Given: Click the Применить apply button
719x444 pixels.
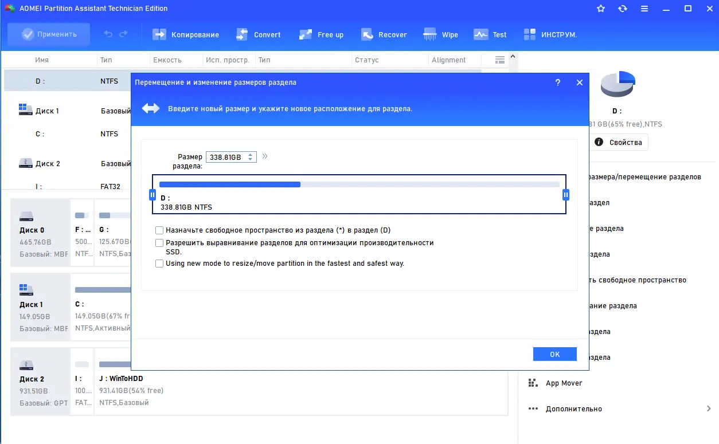Looking at the screenshot, I should click(x=49, y=34).
